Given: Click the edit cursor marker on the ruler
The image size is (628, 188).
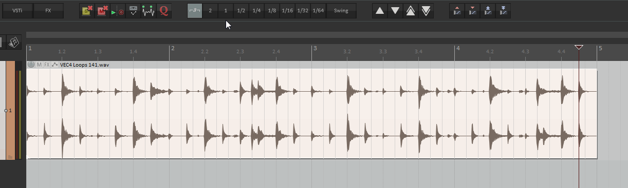Looking at the screenshot, I should pyautogui.click(x=579, y=48).
